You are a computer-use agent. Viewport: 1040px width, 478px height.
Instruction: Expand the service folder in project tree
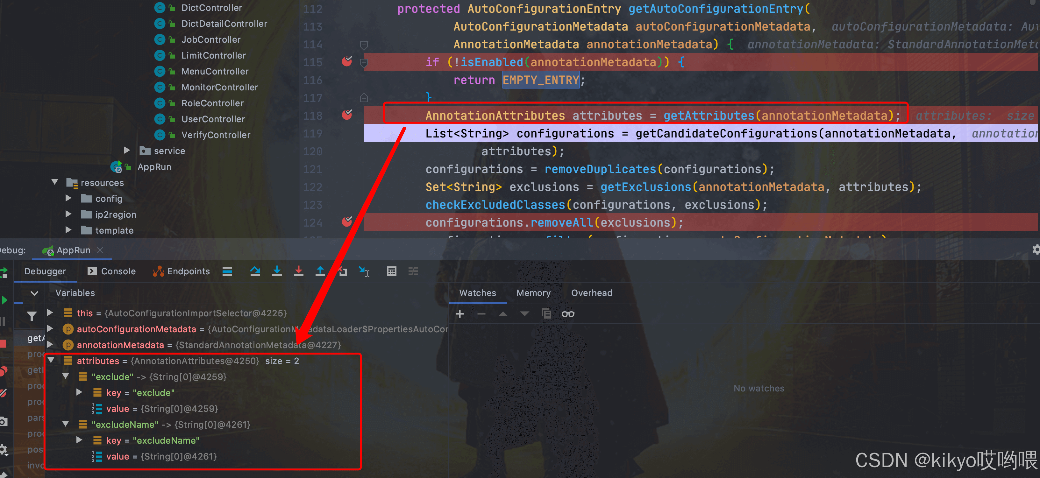click(127, 151)
